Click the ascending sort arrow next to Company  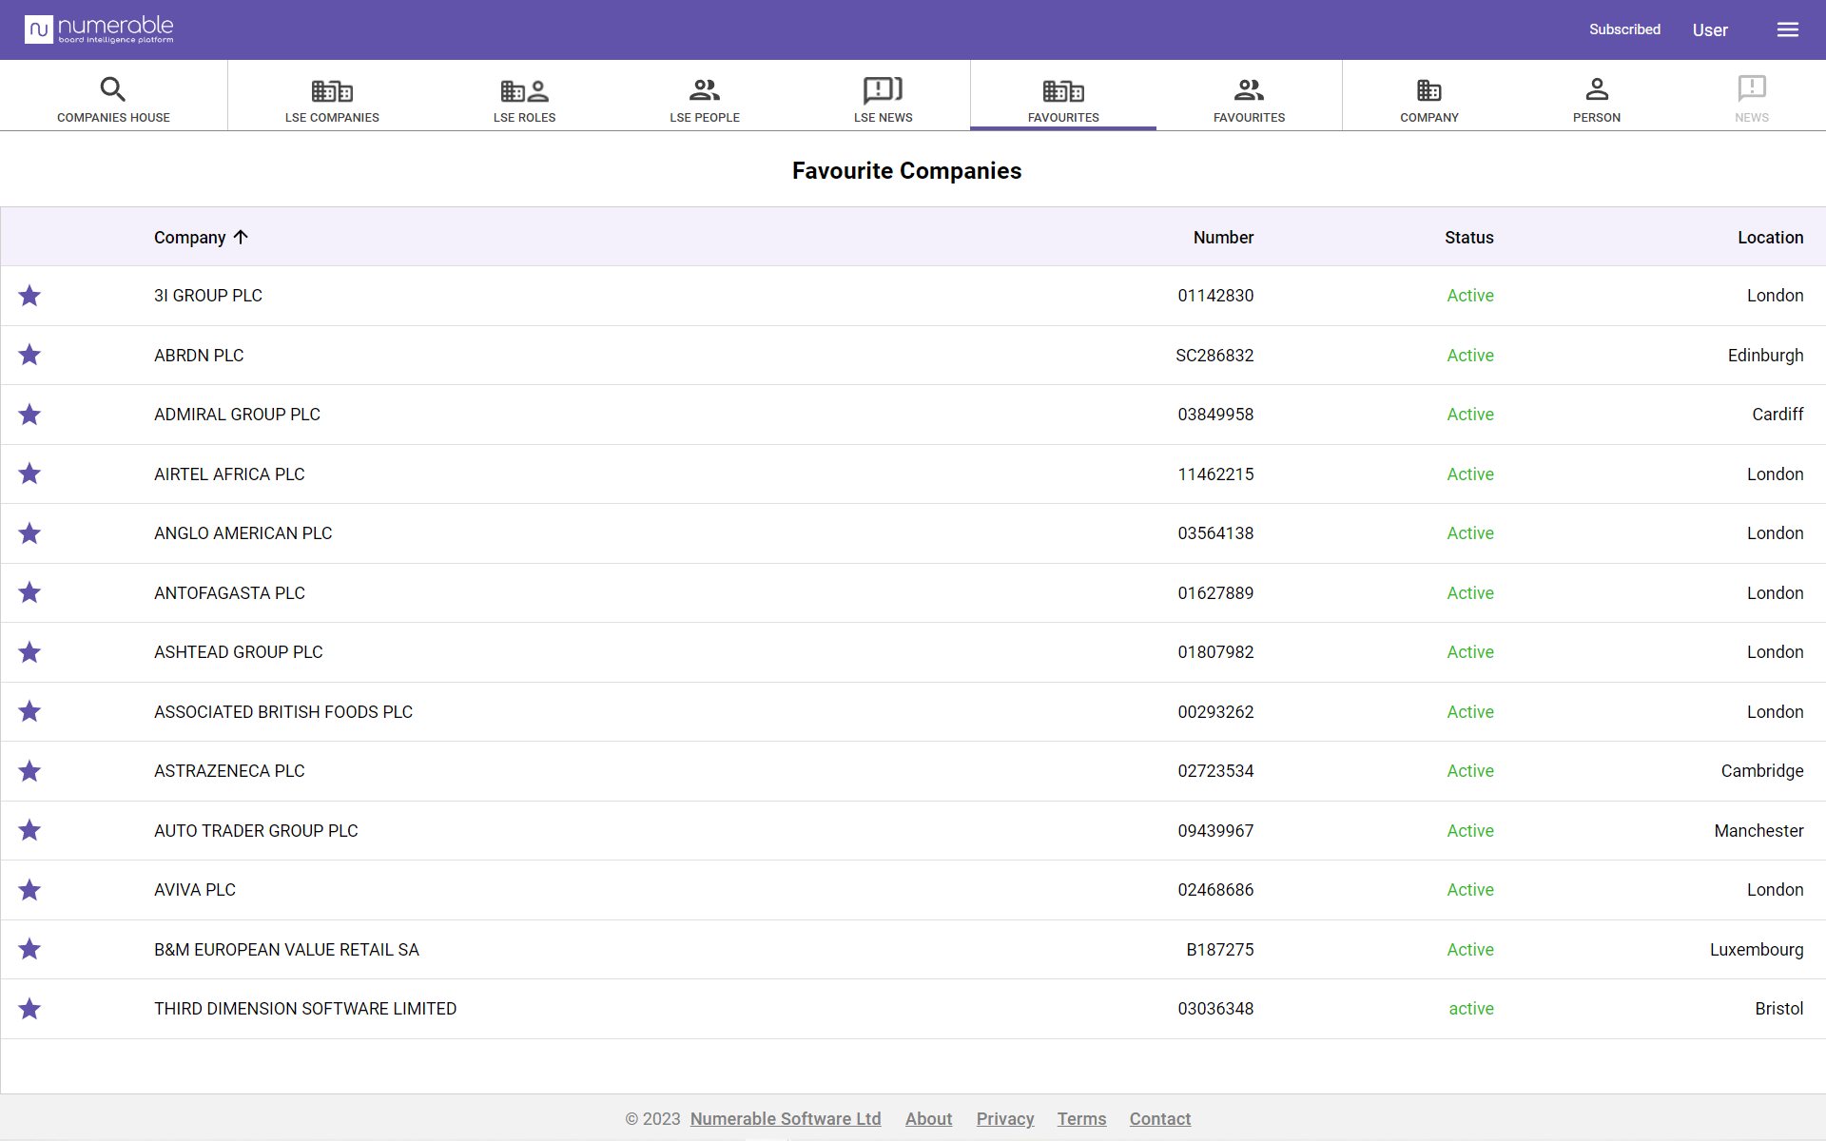point(241,237)
